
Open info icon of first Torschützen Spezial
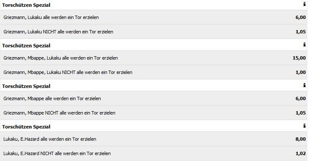(304, 4)
